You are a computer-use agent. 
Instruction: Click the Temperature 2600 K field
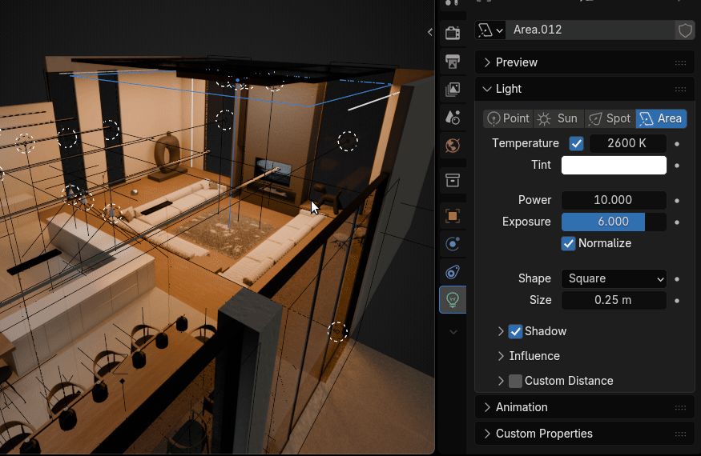coord(627,143)
